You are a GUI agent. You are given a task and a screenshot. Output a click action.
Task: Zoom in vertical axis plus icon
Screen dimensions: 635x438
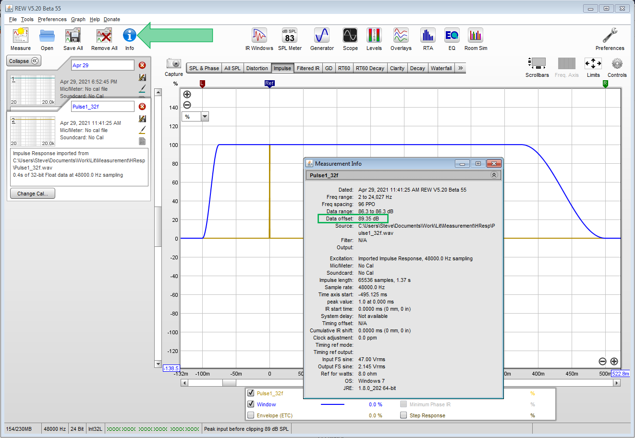(x=187, y=95)
